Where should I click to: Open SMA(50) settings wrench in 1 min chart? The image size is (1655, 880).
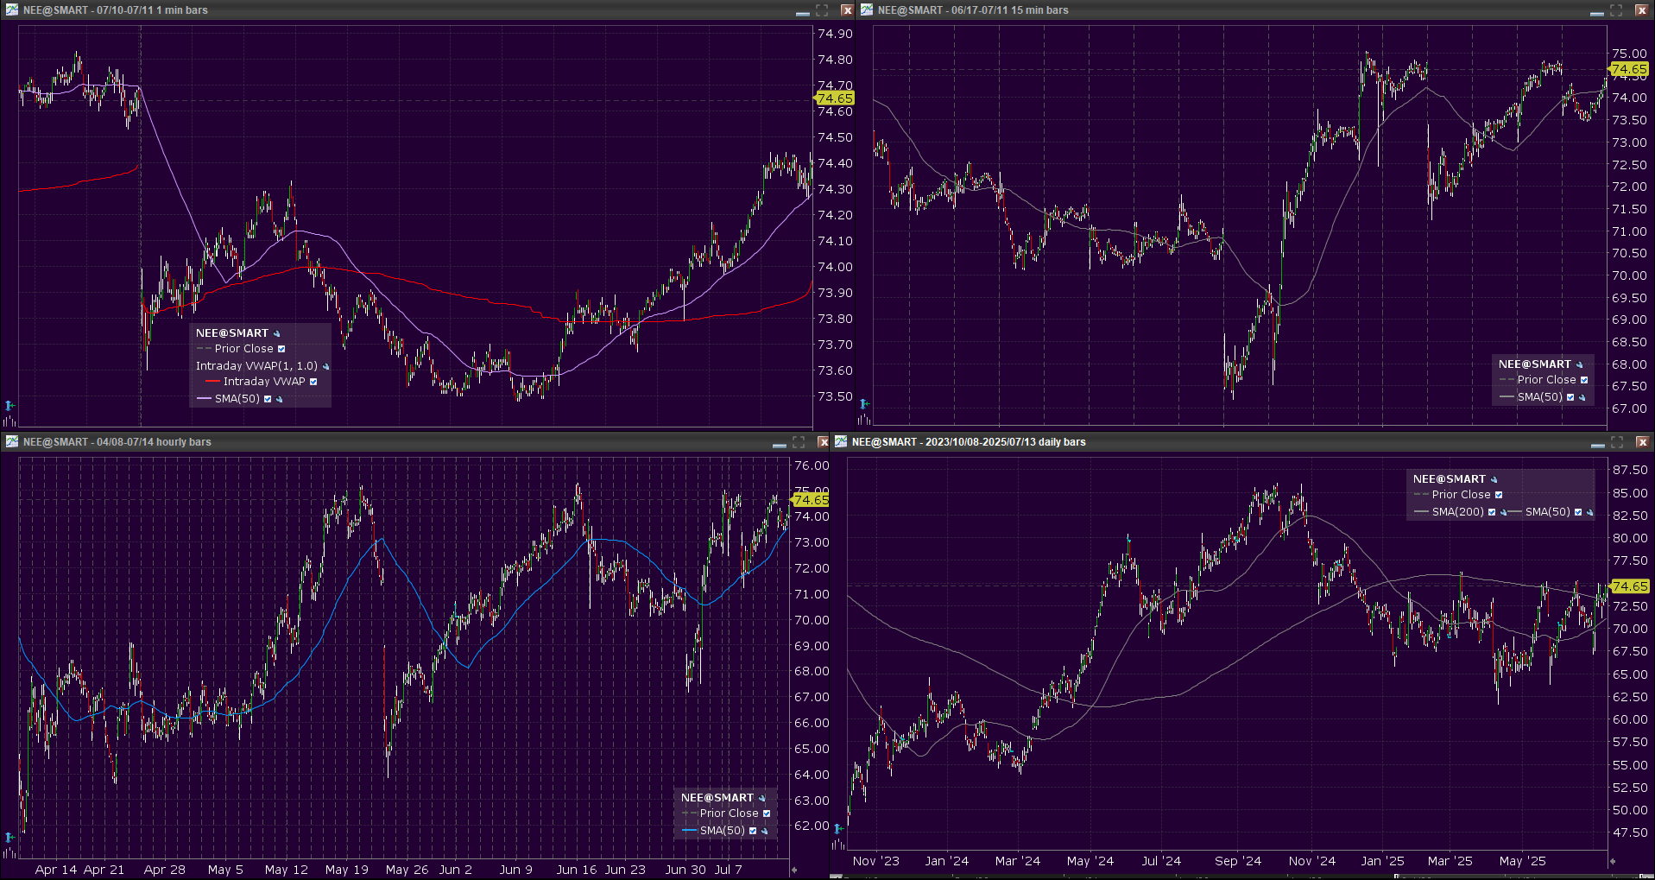[280, 399]
